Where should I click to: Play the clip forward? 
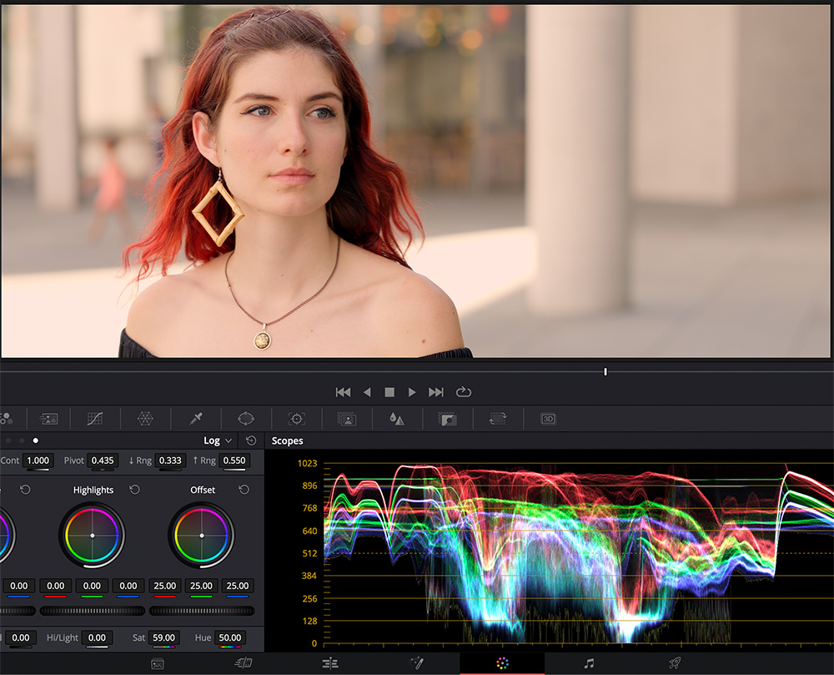coord(412,392)
